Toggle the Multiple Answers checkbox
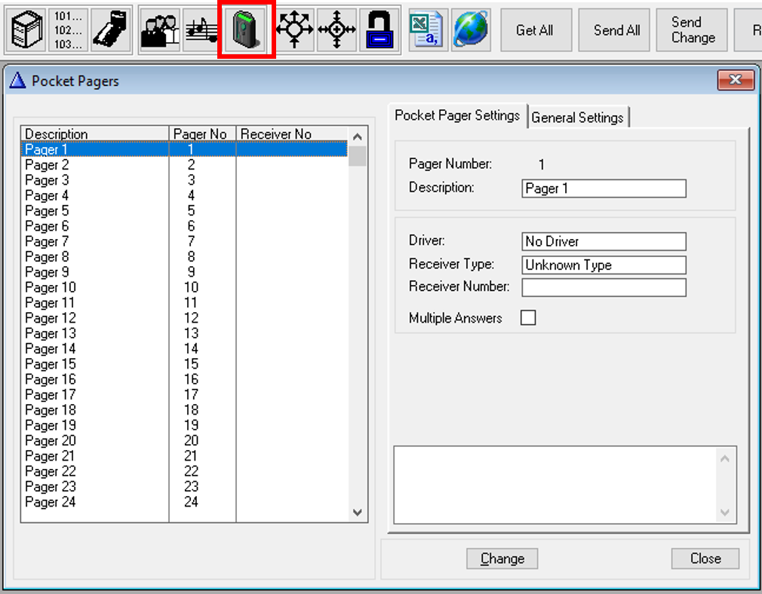762x594 pixels. pos(528,317)
